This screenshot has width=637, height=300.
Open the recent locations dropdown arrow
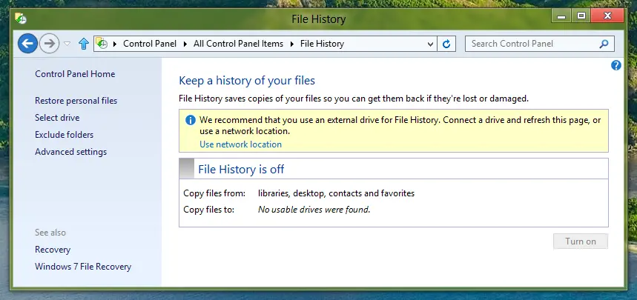click(67, 44)
